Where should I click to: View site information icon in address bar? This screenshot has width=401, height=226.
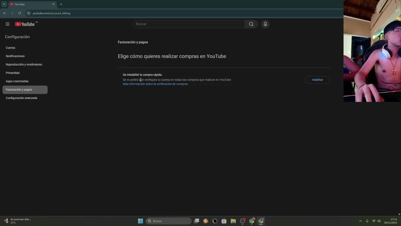tap(29, 13)
